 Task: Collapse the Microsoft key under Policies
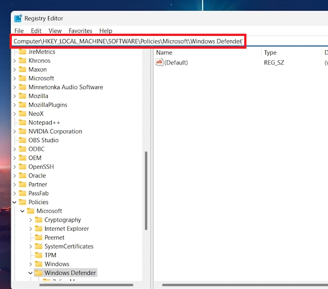pos(22,211)
